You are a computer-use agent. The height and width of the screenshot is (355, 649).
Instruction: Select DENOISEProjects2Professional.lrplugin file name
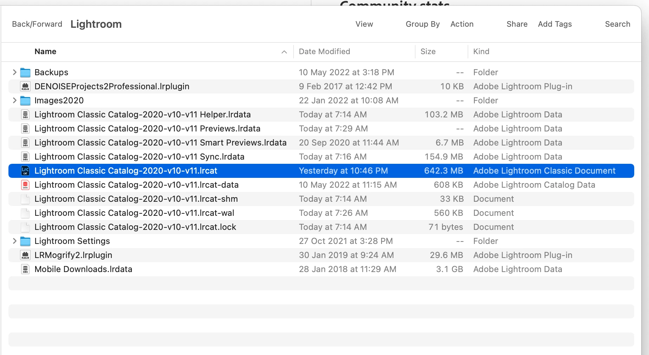112,86
